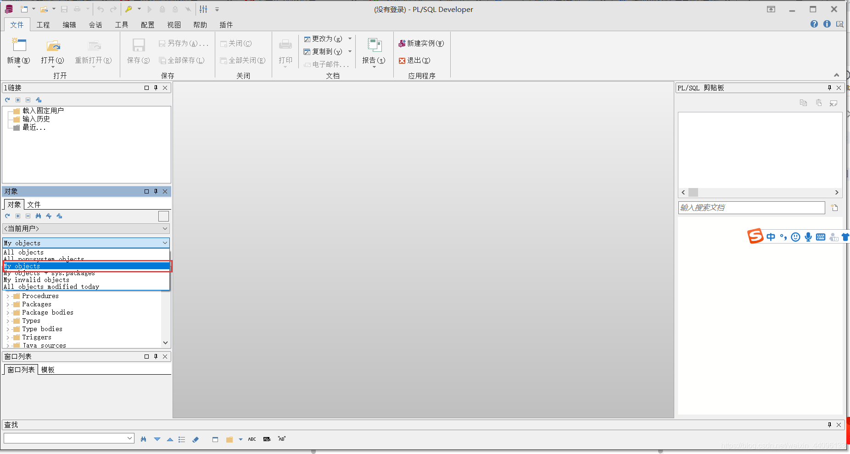Click the large 新建 (New) ribbon icon
Image resolution: width=850 pixels, height=454 pixels.
click(19, 45)
